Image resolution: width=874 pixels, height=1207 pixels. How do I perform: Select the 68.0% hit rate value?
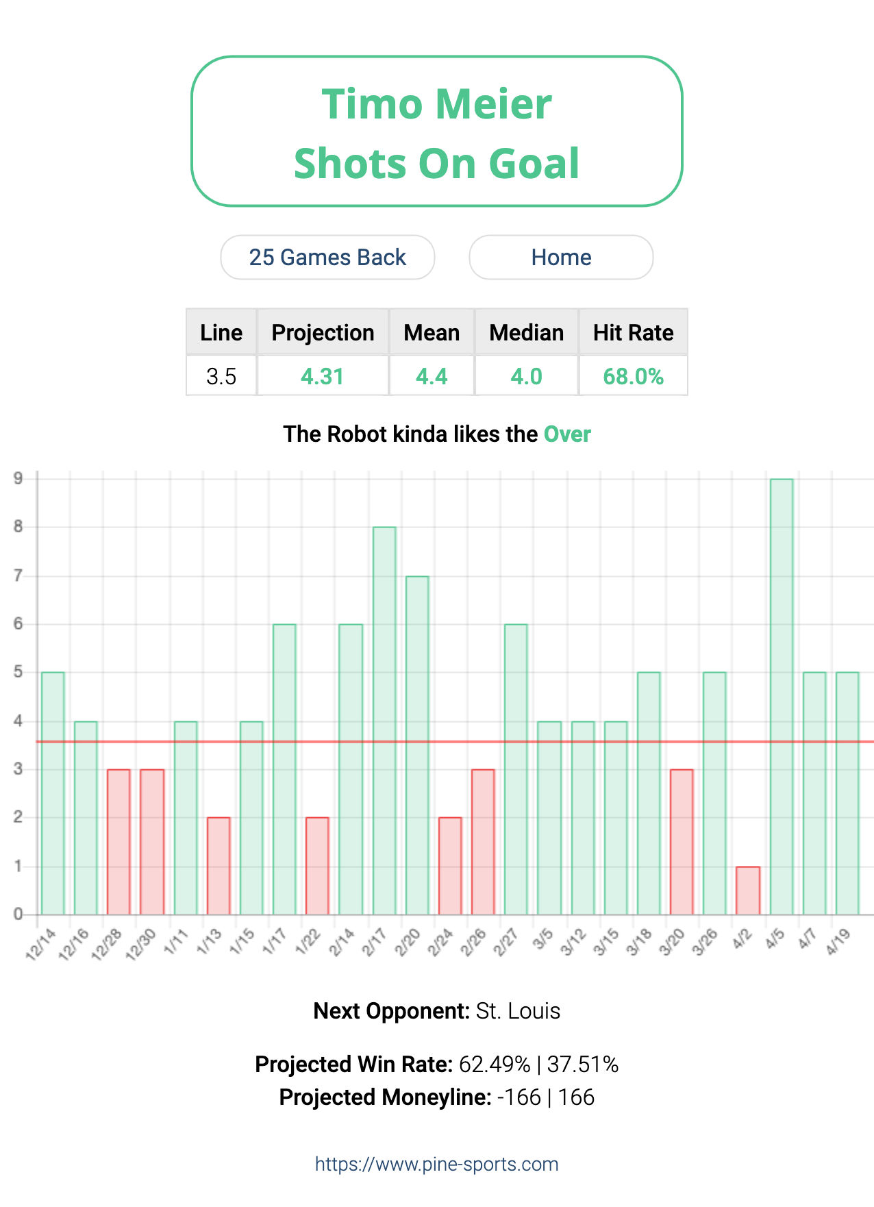[634, 376]
